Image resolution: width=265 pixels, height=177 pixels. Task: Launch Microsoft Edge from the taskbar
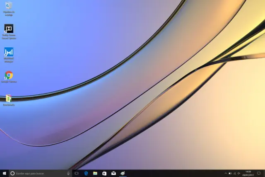click(x=86, y=173)
